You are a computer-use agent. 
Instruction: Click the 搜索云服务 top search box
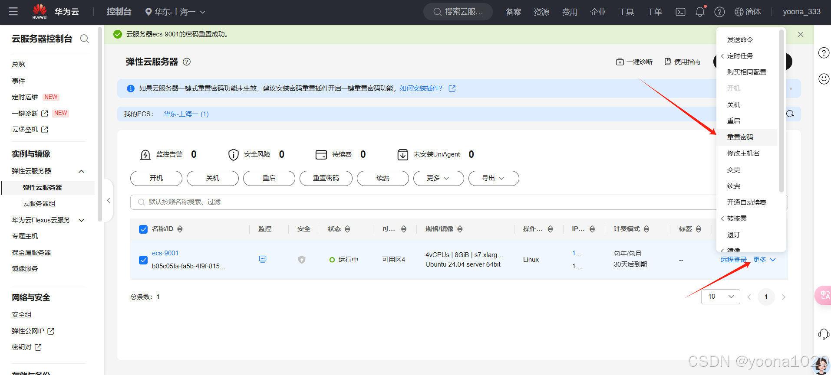pyautogui.click(x=458, y=12)
